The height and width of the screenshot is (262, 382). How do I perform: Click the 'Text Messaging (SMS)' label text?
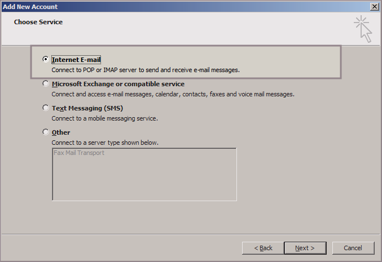pyautogui.click(x=87, y=108)
